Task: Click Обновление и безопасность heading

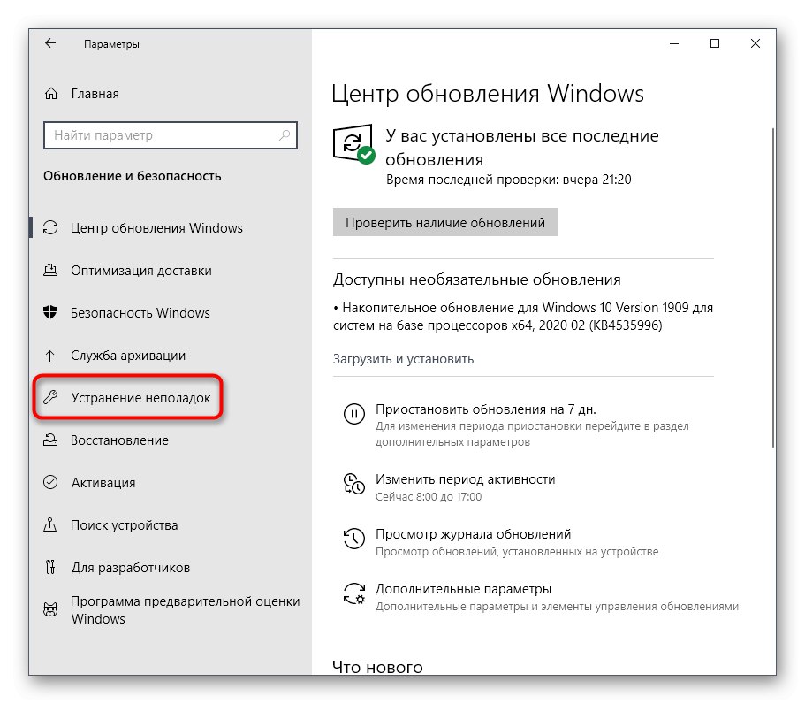Action: pyautogui.click(x=132, y=176)
